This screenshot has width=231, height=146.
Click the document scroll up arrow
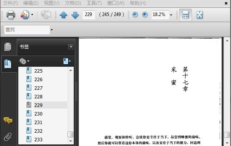[x=227, y=41]
